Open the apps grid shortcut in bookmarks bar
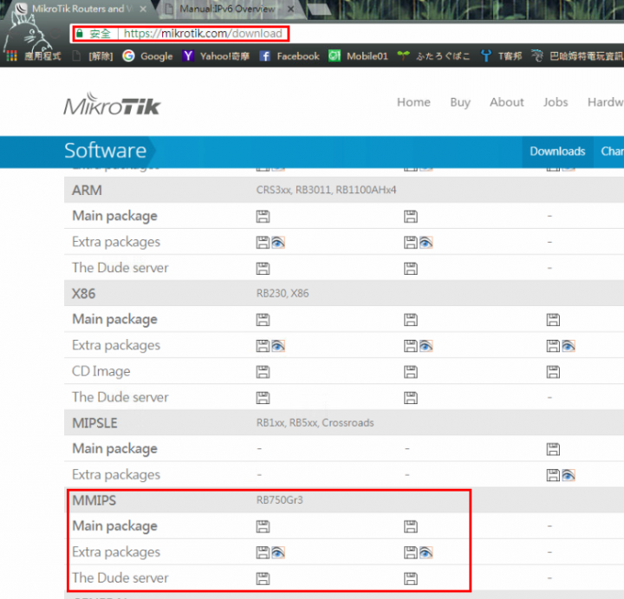The width and height of the screenshot is (624, 599). (12, 56)
